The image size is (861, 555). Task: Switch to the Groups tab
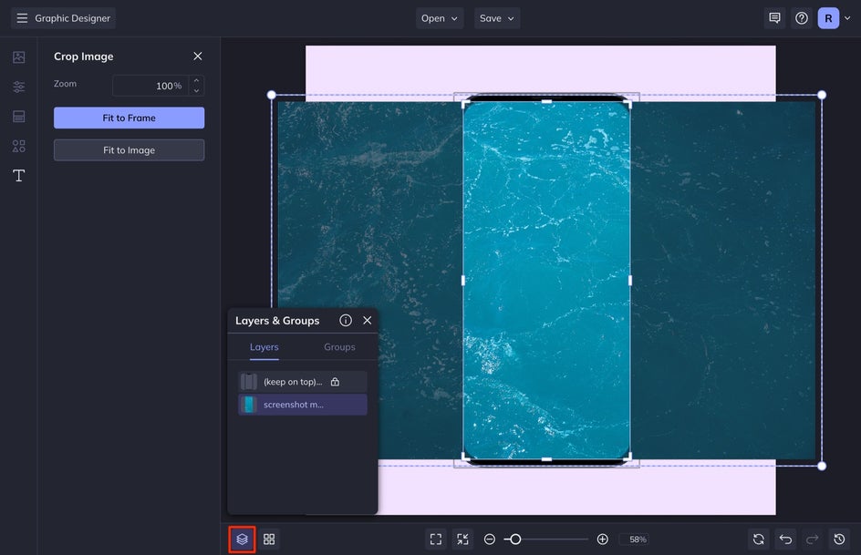click(339, 347)
